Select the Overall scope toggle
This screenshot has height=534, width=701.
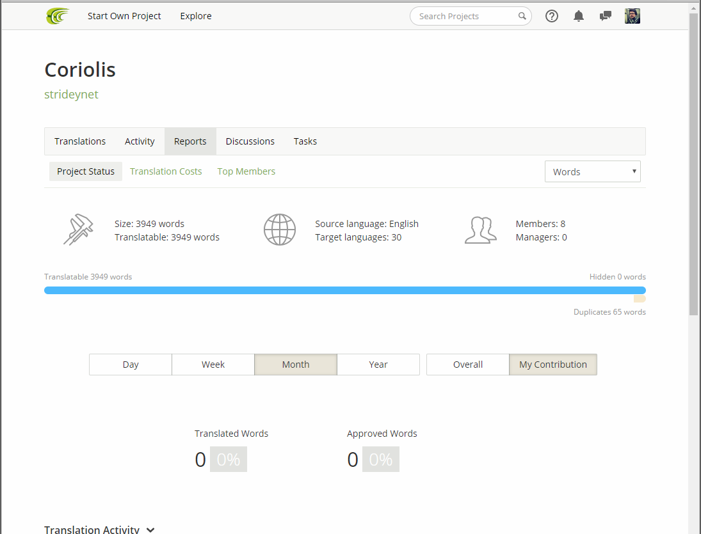467,365
